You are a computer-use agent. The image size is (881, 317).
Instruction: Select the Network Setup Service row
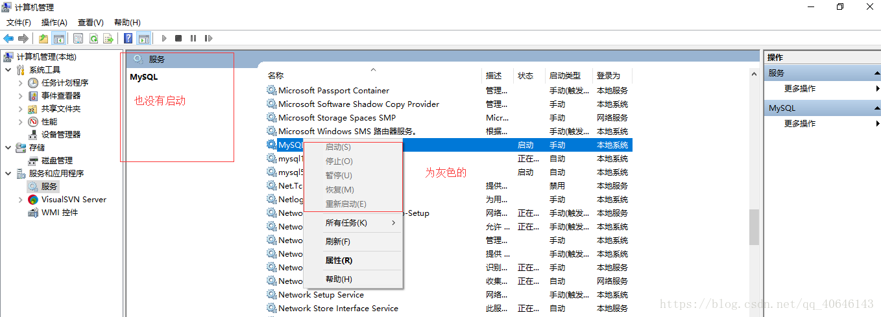(448, 295)
